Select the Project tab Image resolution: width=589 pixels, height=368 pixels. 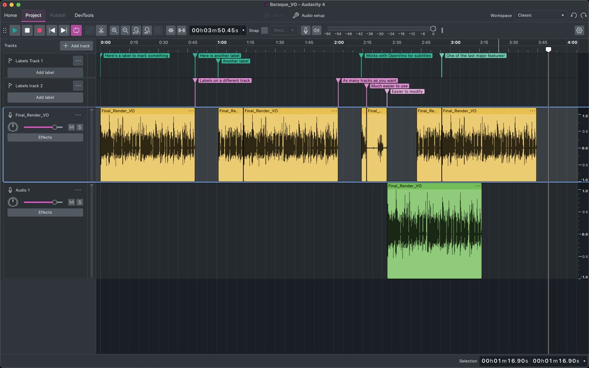click(33, 15)
